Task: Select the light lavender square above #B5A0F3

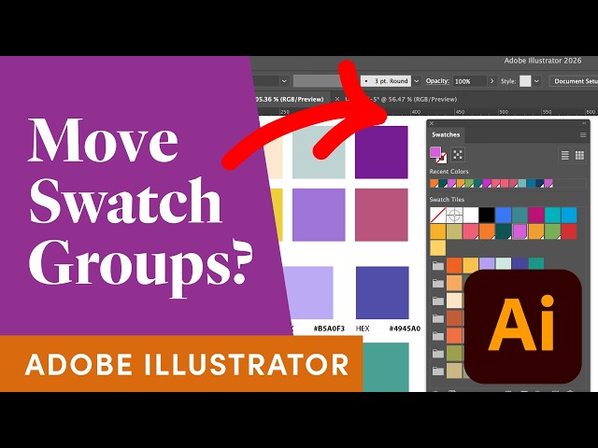Action: [x=309, y=292]
